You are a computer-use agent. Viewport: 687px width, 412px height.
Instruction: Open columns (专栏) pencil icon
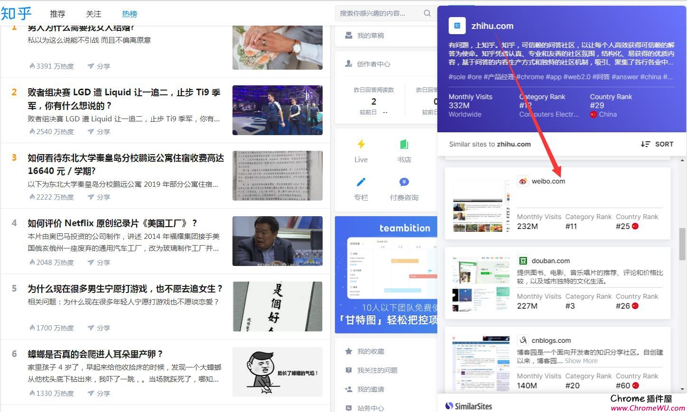coord(361,183)
